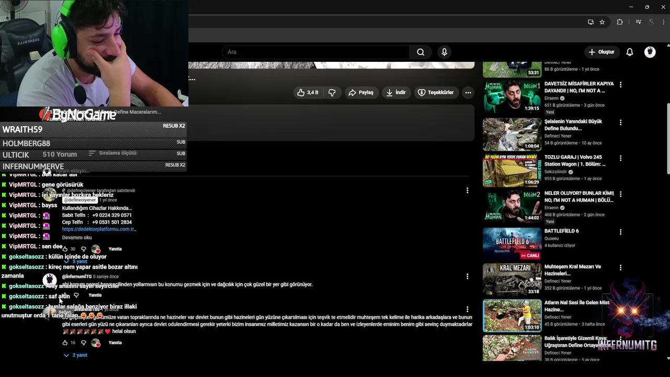Click the Oluştur create button

tap(601, 52)
